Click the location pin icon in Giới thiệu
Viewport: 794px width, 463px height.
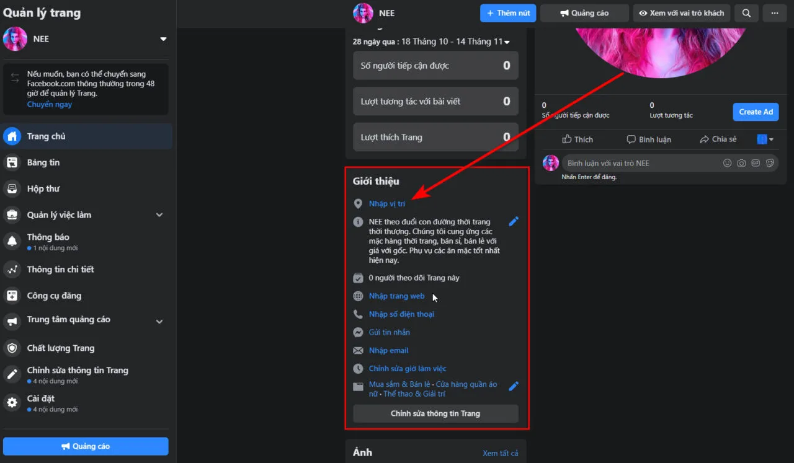point(358,204)
